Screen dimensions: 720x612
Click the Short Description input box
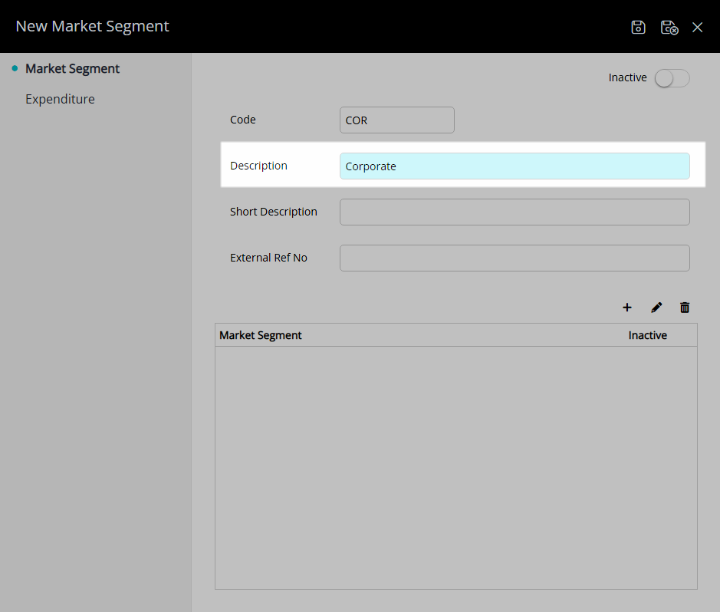coord(515,212)
